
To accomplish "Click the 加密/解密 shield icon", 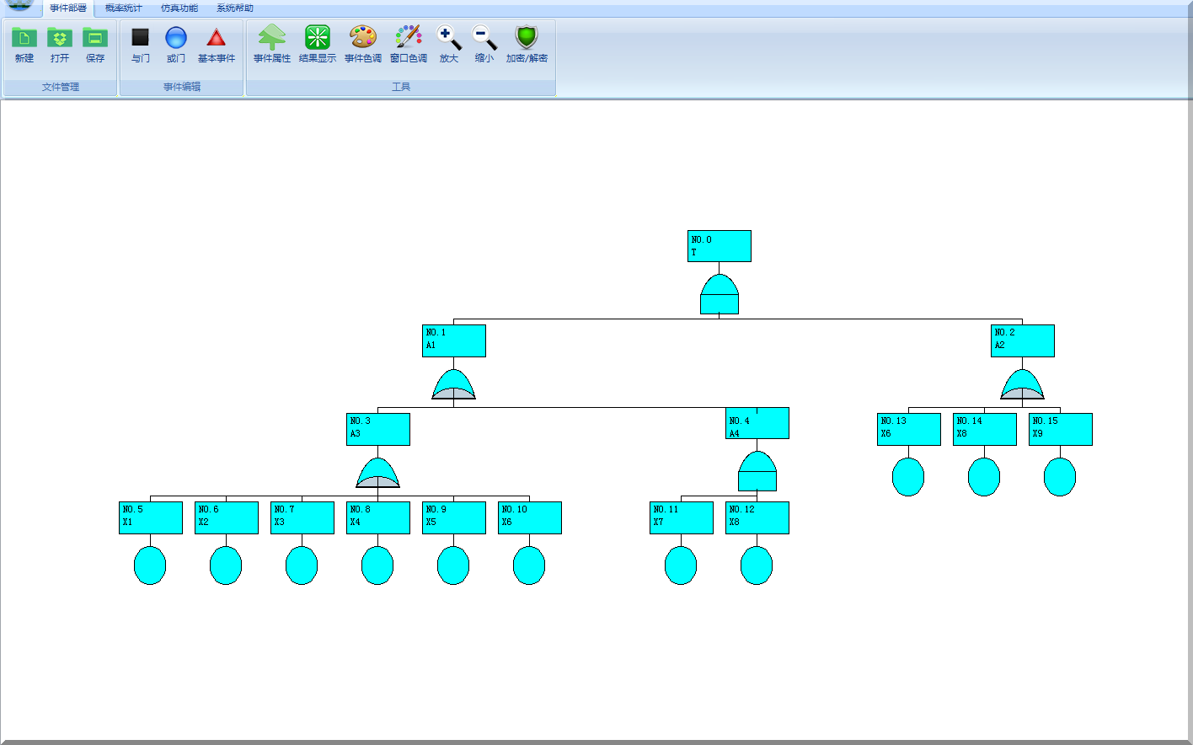I will click(527, 39).
